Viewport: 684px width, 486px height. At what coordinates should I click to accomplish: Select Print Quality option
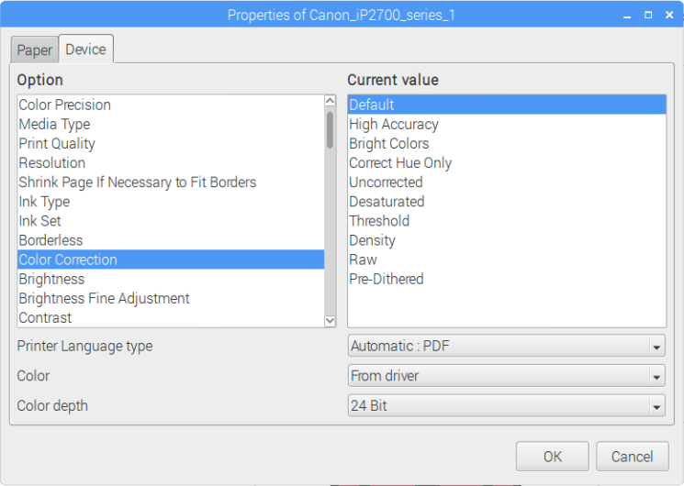(x=171, y=143)
